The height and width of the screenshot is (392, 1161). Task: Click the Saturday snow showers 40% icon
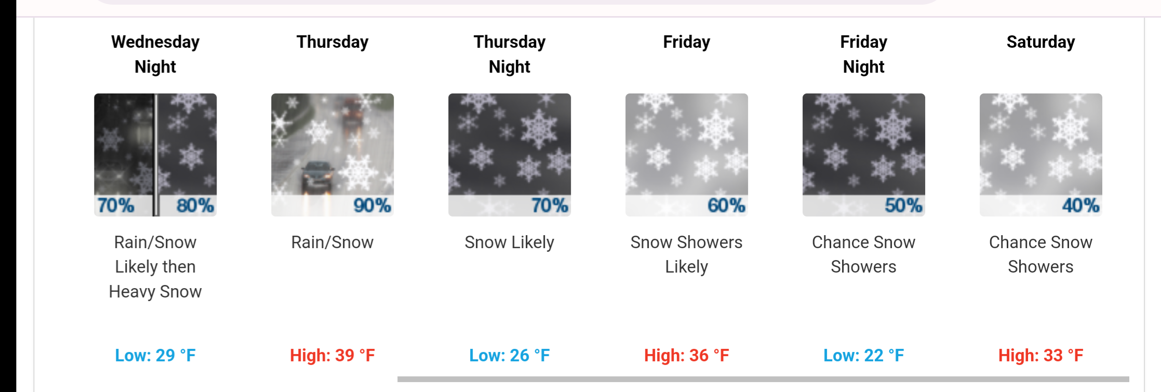pos(1041,155)
